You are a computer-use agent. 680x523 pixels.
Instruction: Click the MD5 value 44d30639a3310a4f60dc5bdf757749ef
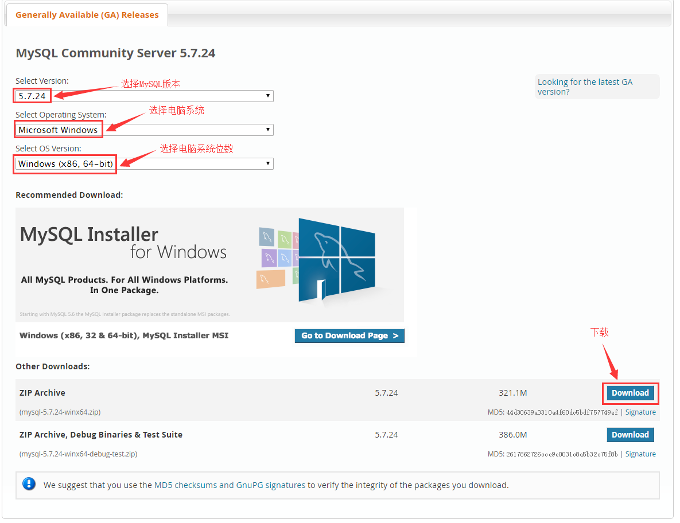(x=562, y=412)
